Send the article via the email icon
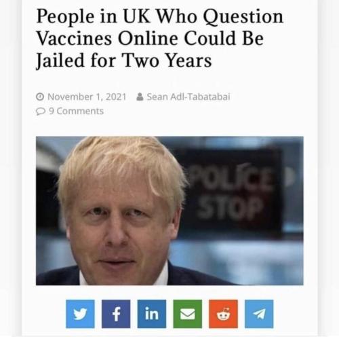339x337 pixels. tap(188, 314)
